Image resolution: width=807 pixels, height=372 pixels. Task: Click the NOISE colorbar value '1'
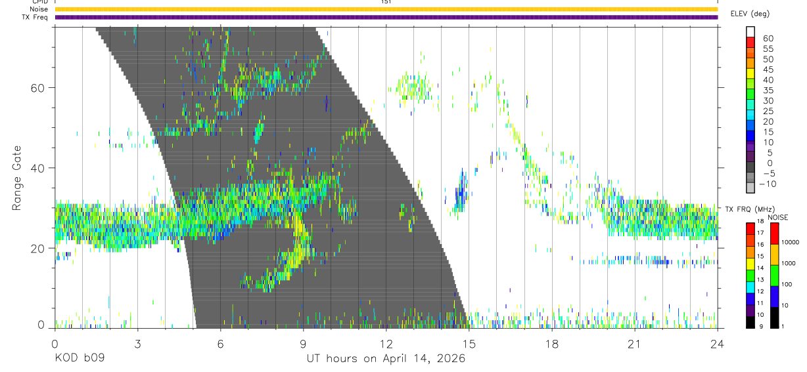point(784,327)
